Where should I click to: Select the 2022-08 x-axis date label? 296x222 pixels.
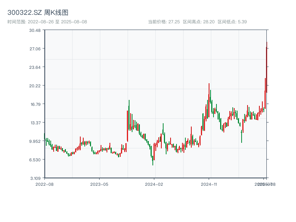(x=44, y=184)
